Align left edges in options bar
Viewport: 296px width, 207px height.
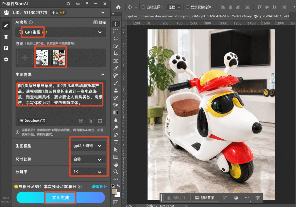[223, 7]
